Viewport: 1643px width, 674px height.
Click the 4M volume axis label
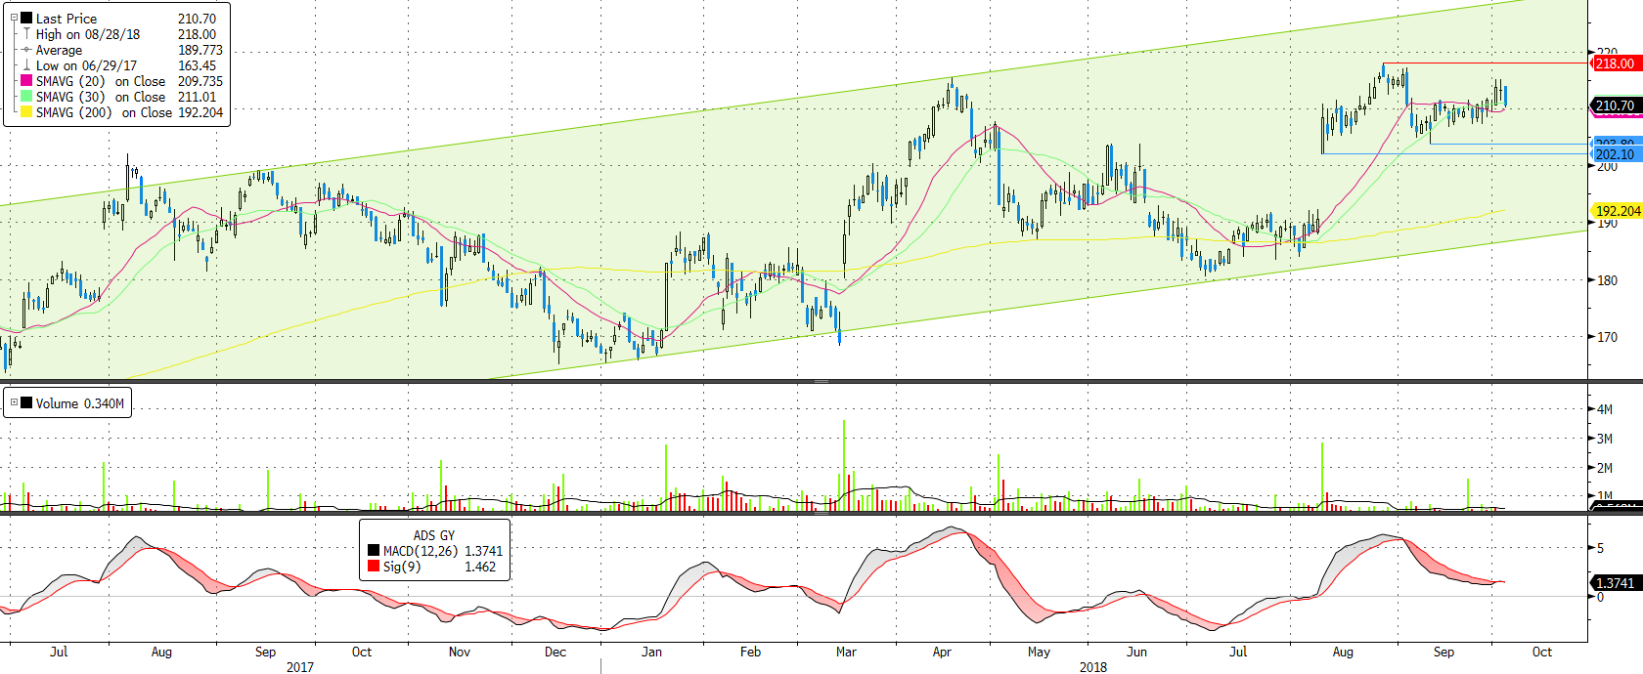coord(1605,409)
